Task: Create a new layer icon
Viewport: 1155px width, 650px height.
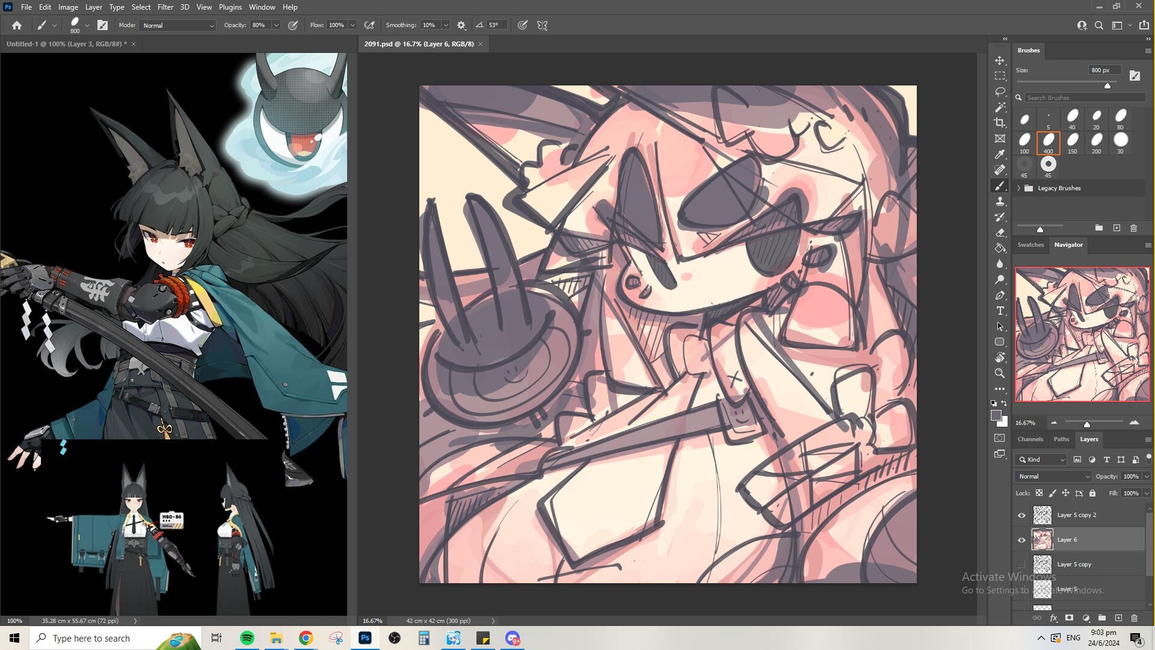Action: pos(1118,618)
